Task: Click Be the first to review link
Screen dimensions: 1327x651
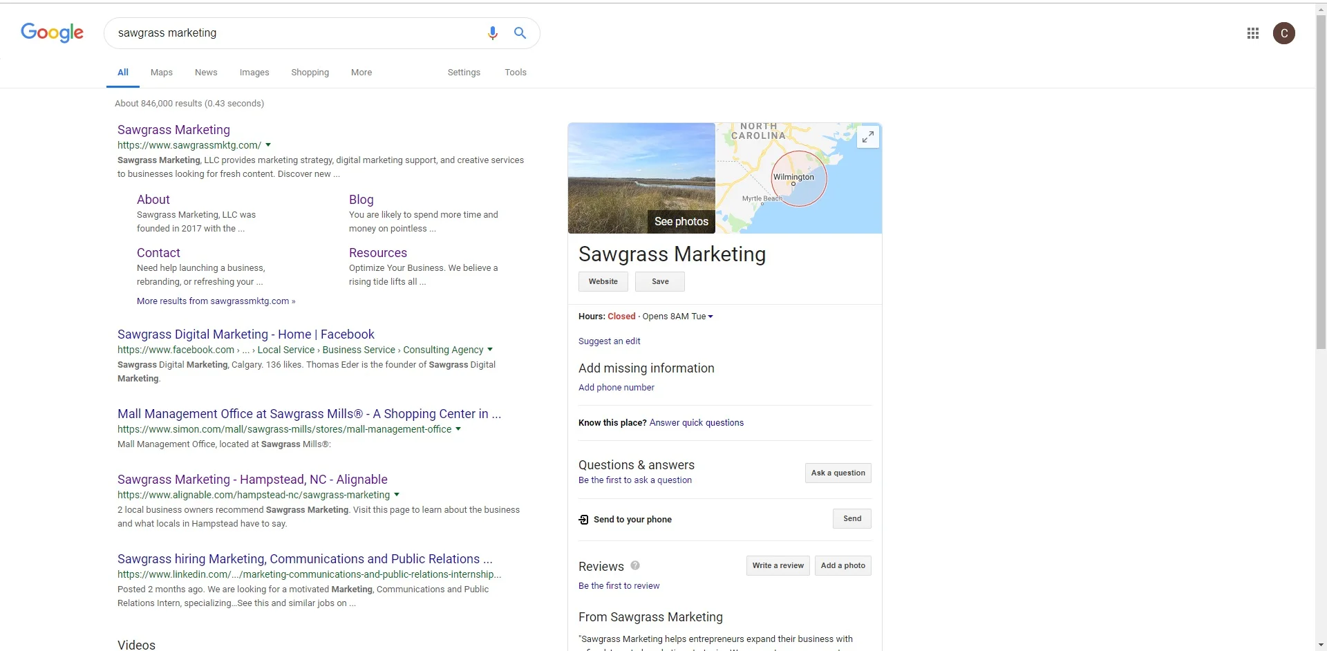Action: pos(619,586)
